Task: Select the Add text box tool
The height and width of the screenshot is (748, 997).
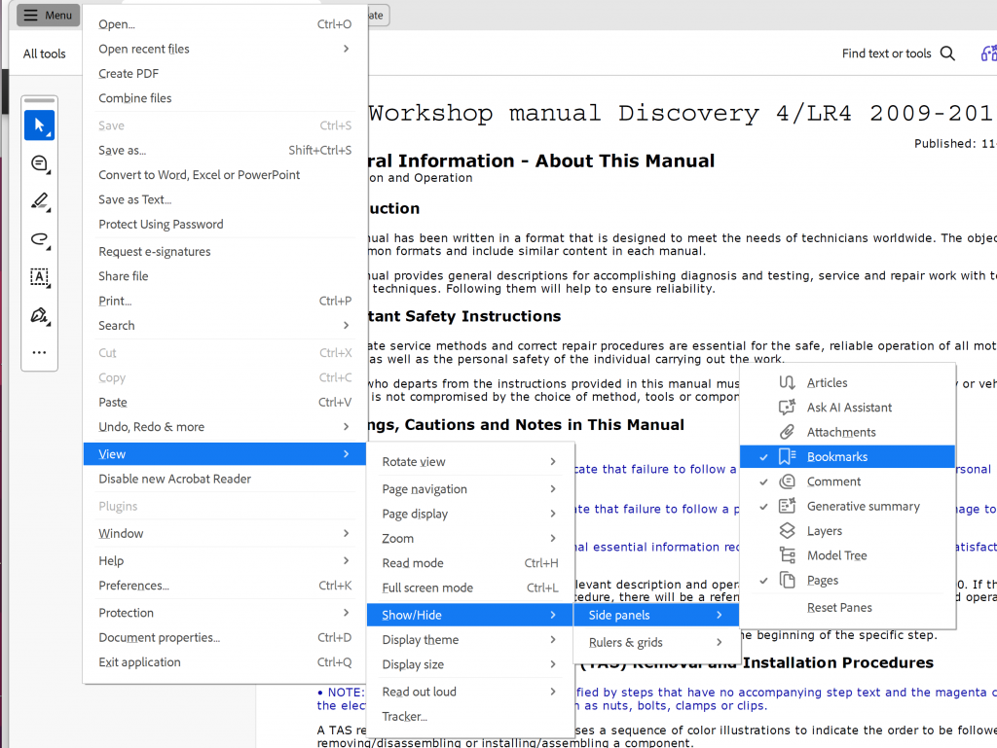Action: click(x=39, y=277)
